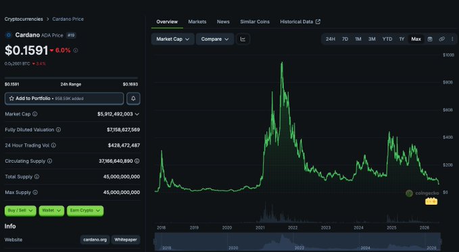The height and width of the screenshot is (252, 459).
Task: Open the Buy / Sell dropdown
Action: pyautogui.click(x=20, y=211)
